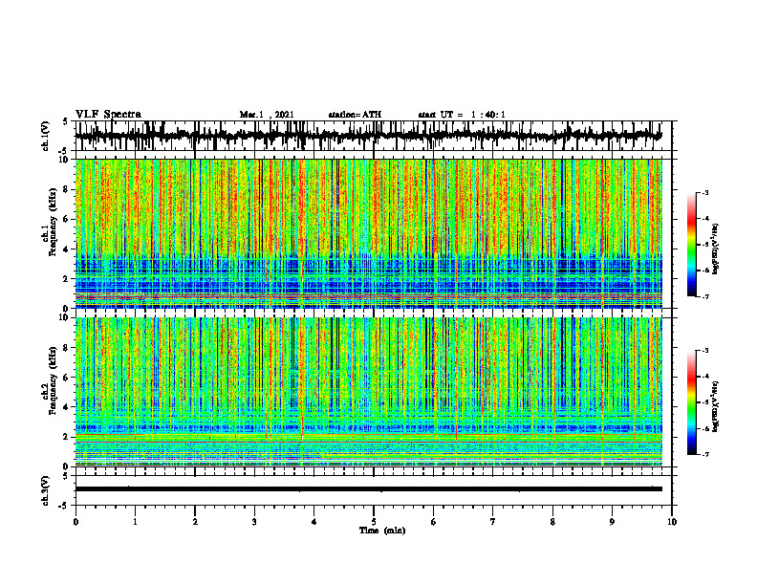Click the "ch.1(V)" waveform axis label
Viewport: 757px width, 585px height.
coord(46,136)
